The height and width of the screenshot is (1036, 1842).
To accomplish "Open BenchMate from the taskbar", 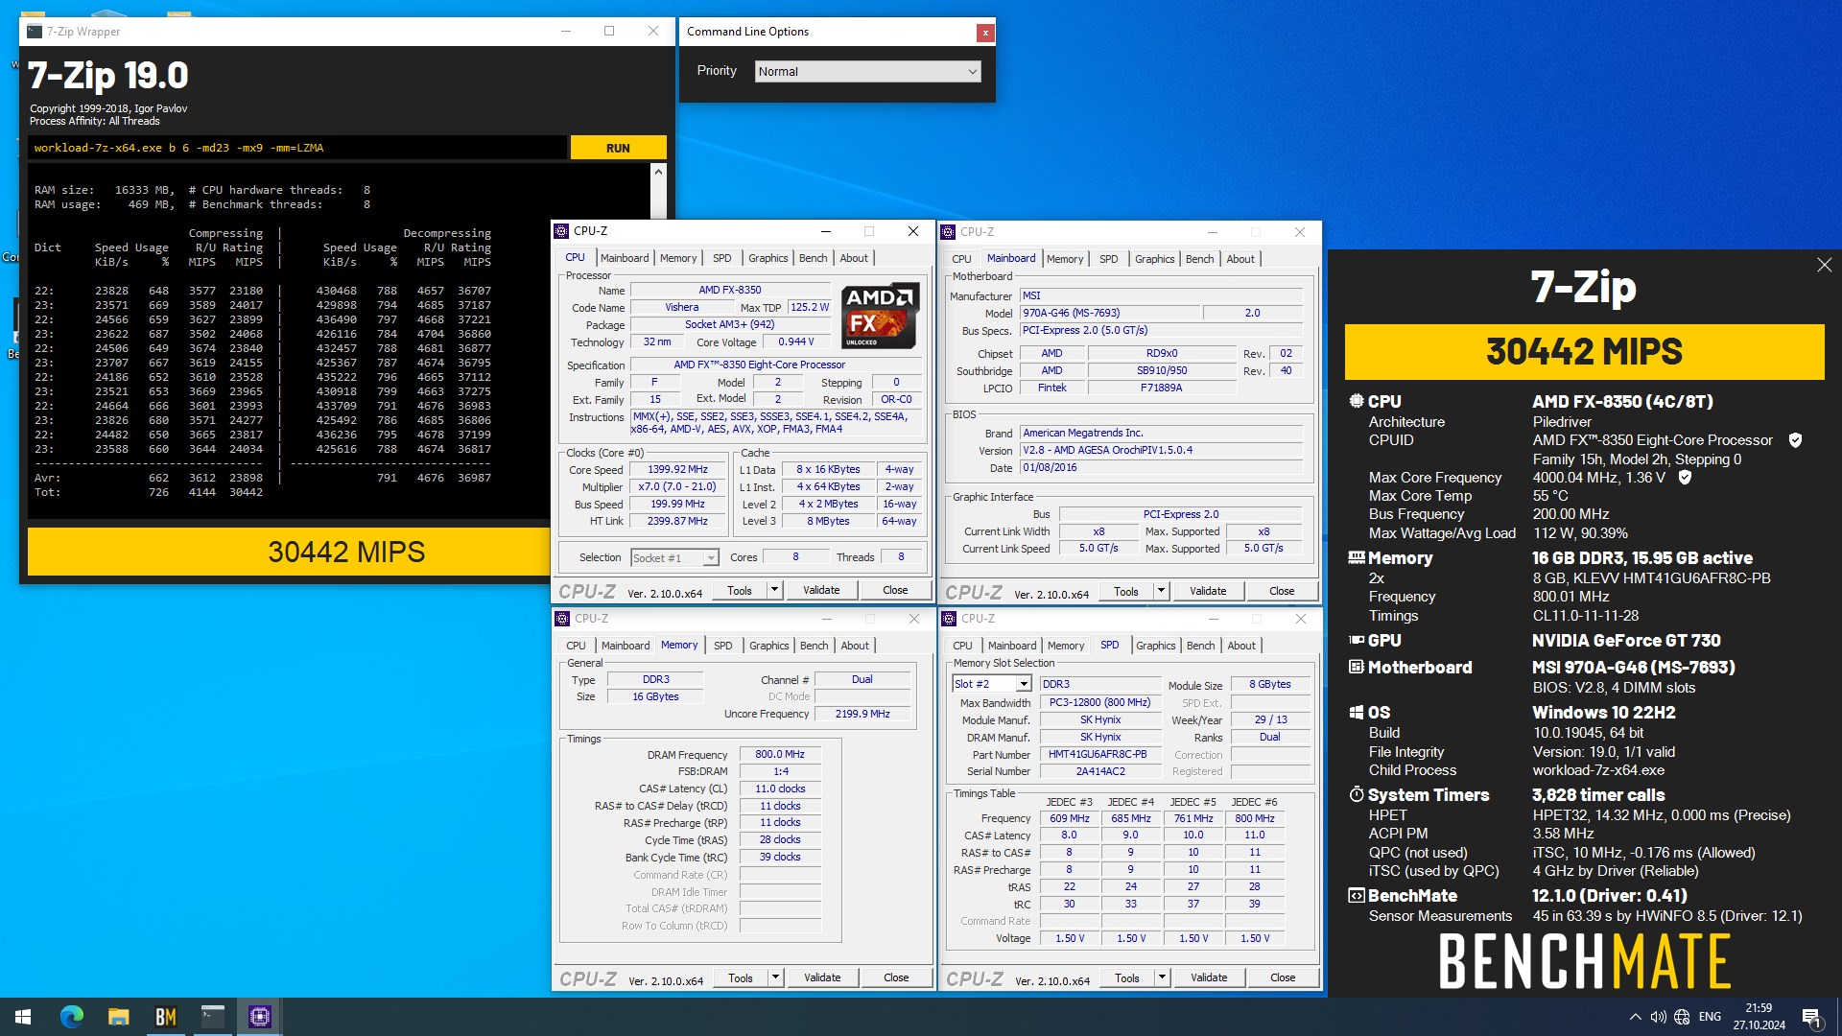I will coord(165,1017).
